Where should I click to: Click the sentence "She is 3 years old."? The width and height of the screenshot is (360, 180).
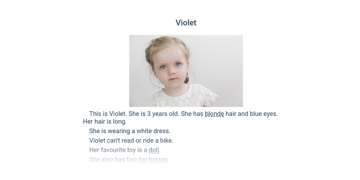153,114
